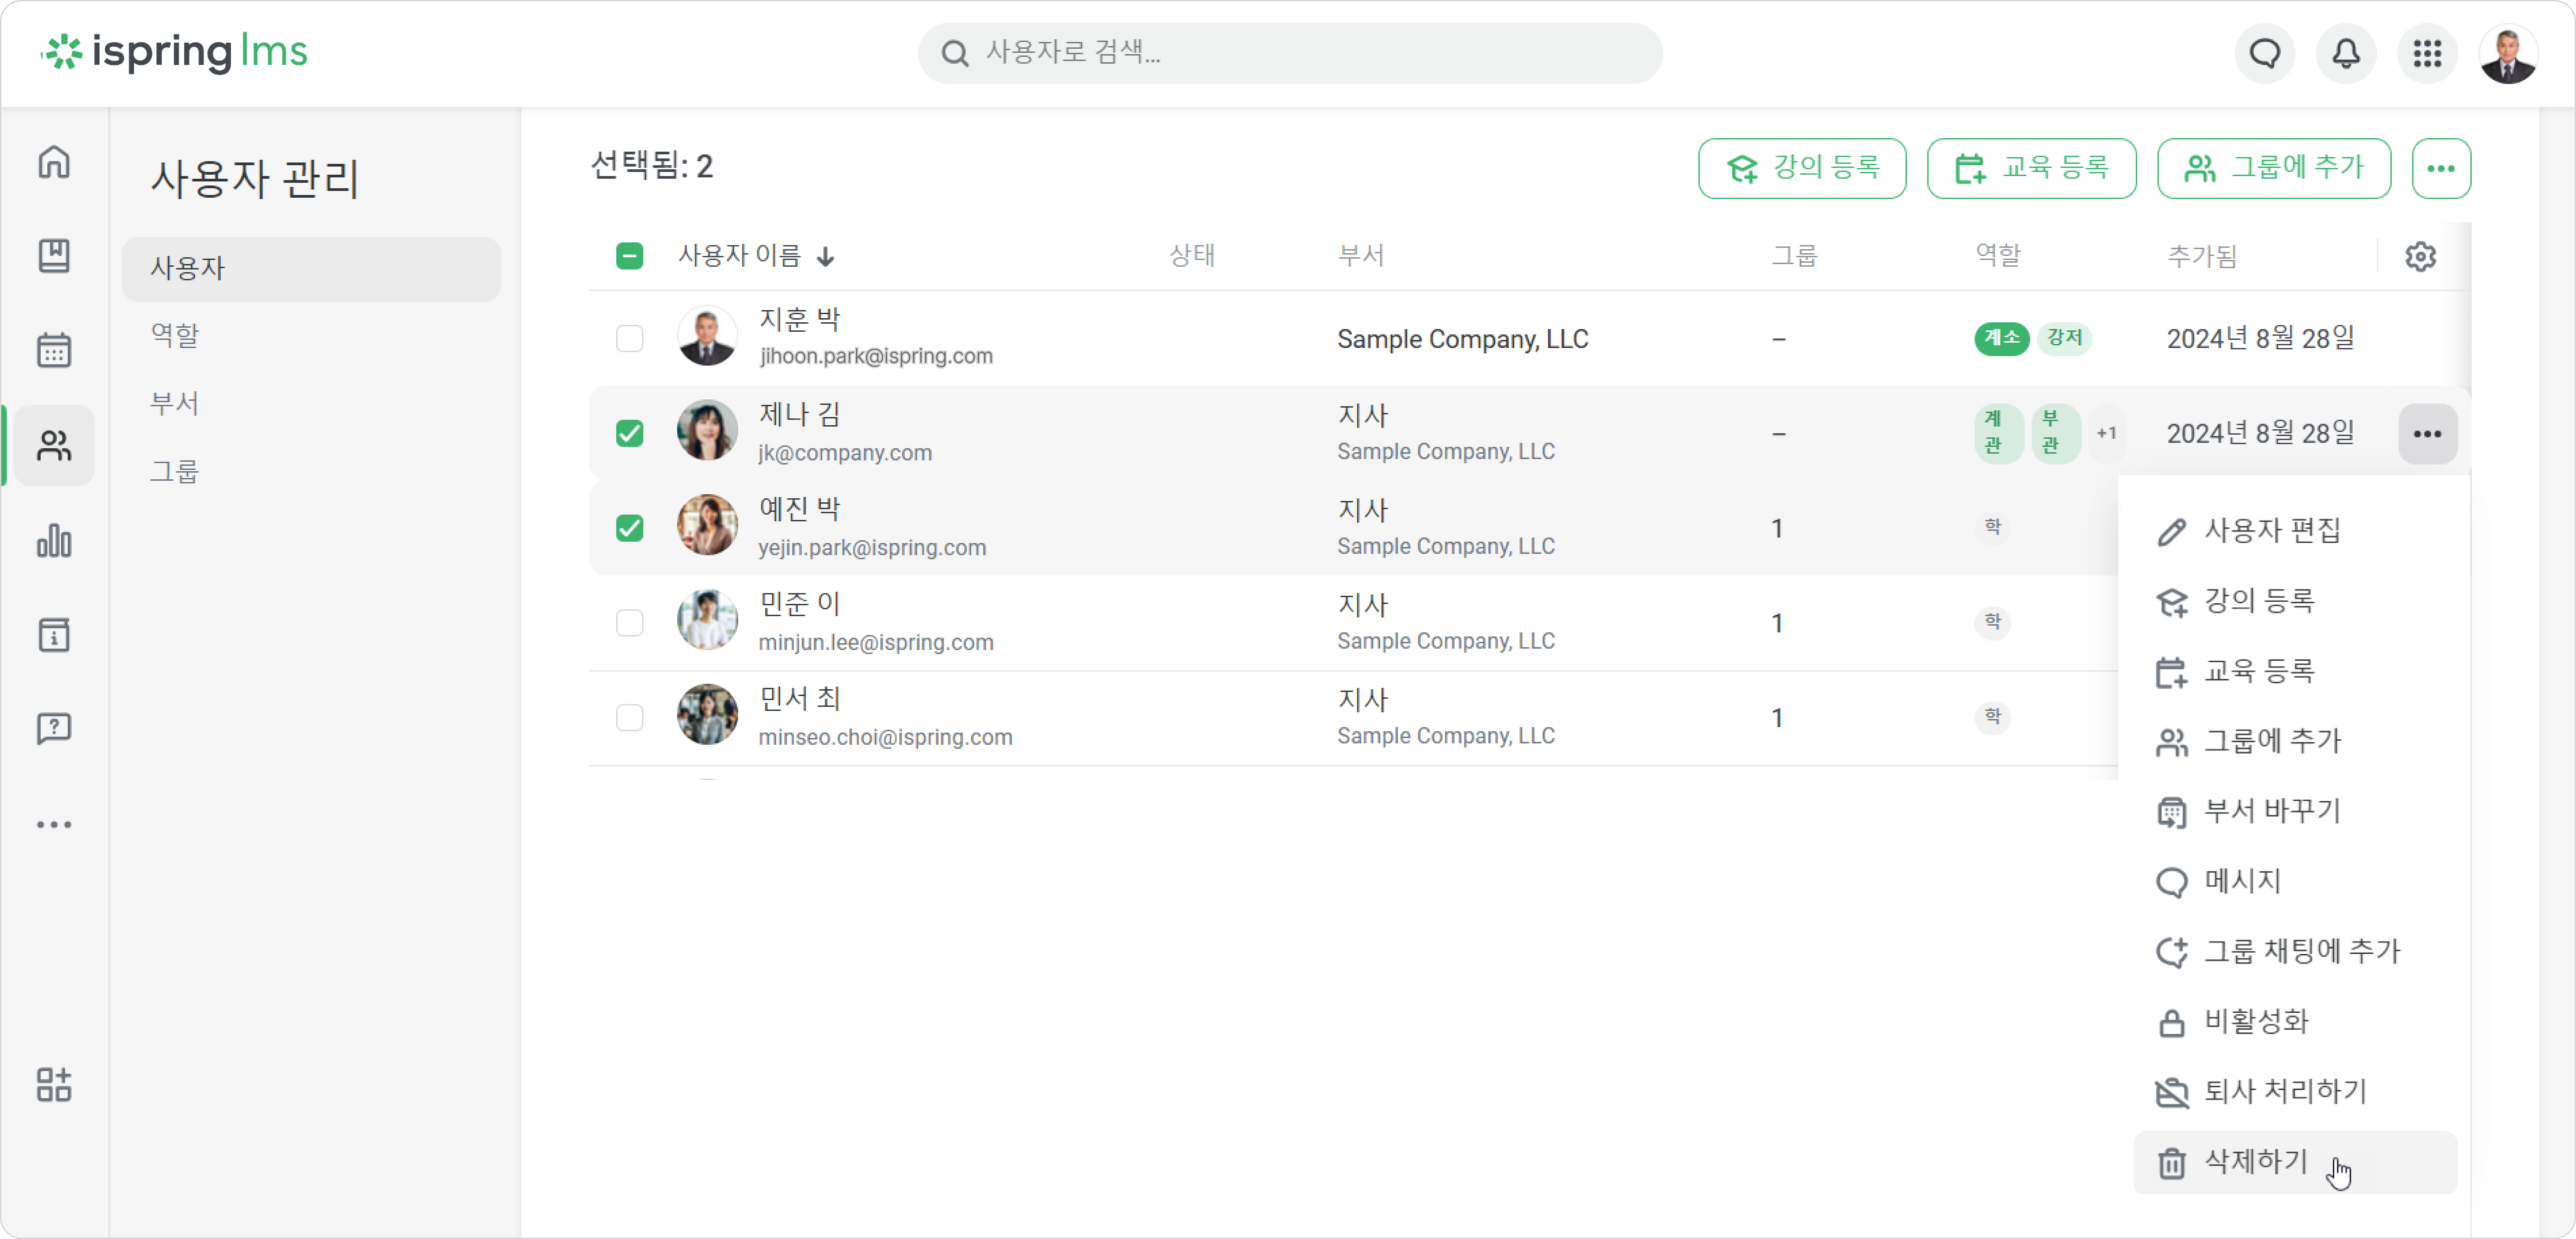This screenshot has width=2576, height=1239.
Task: Focus the 사용자로 검색 search field
Action: coord(1290,53)
